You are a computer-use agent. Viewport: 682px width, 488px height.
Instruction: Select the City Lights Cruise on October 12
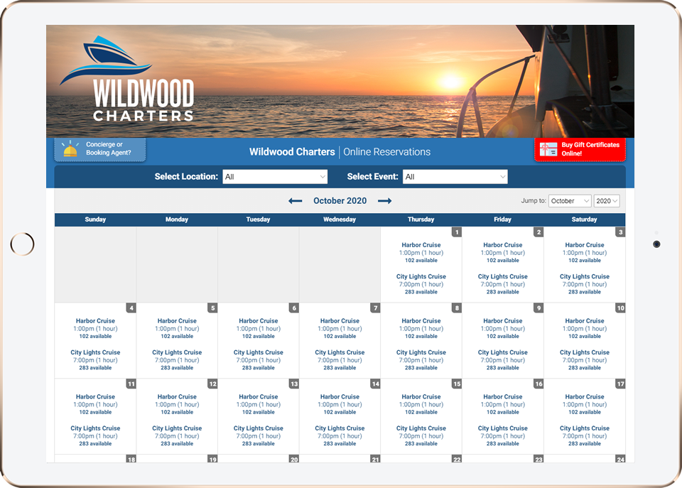coord(176,428)
